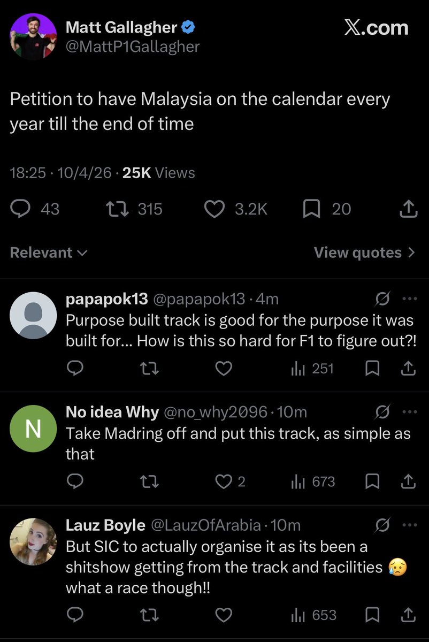Reply to papapok13's comment
The height and width of the screenshot is (642, 429).
(75, 368)
